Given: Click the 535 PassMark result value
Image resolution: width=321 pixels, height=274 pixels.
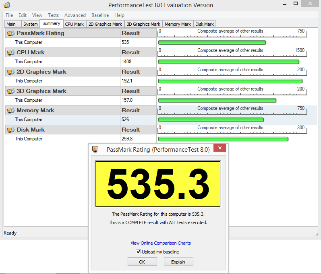Looking at the screenshot, I should [x=125, y=42].
